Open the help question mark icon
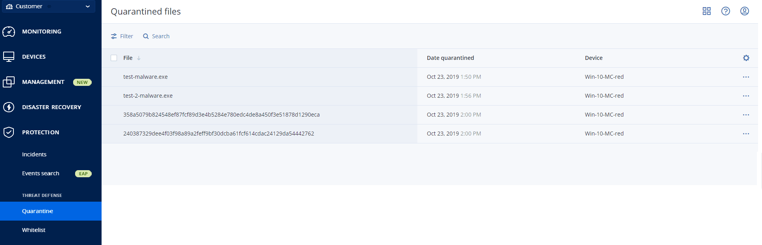This screenshot has height=245, width=762. (x=726, y=11)
